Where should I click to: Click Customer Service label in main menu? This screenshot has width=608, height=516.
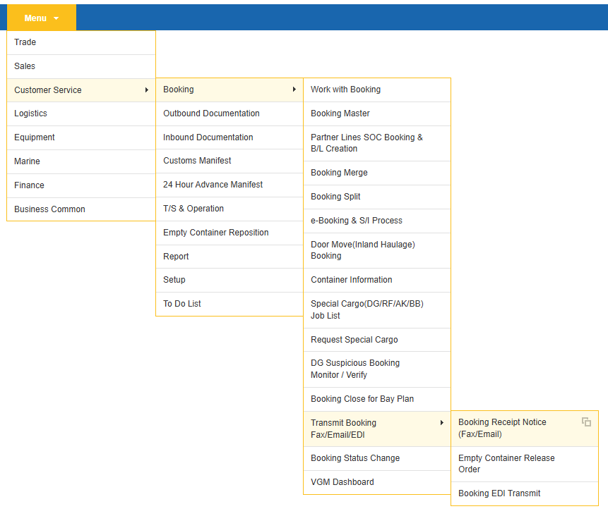pyautogui.click(x=48, y=90)
